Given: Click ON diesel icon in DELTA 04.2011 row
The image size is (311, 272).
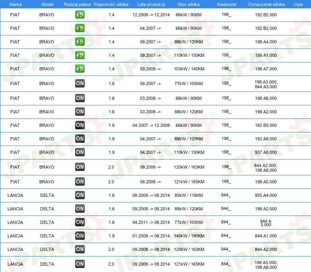Looking at the screenshot, I should tap(80, 222).
